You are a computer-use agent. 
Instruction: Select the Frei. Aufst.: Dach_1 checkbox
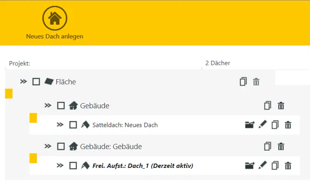[73, 166]
